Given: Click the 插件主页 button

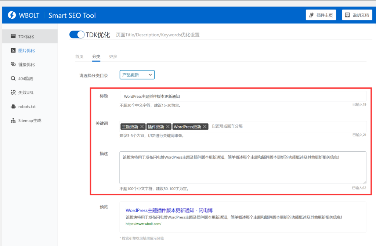Looking at the screenshot, I should pos(321,15).
